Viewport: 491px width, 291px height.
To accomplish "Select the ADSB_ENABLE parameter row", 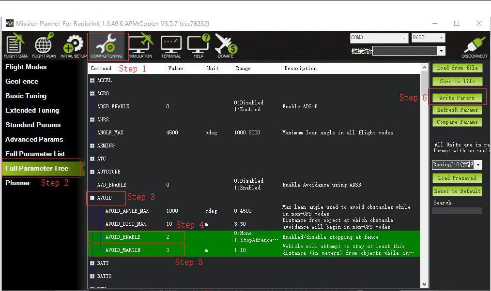I will [x=254, y=106].
